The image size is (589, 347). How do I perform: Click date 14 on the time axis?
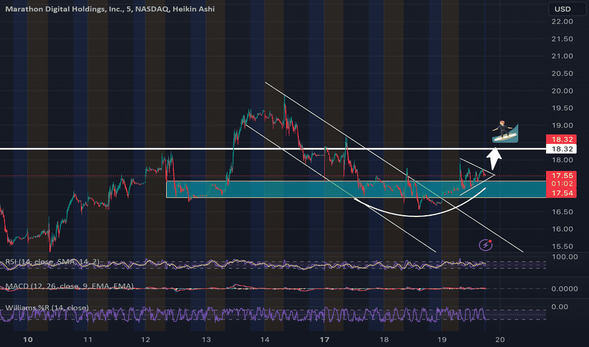[265, 339]
